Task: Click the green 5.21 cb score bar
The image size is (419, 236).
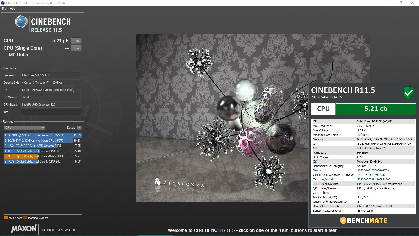Action: click(x=376, y=109)
